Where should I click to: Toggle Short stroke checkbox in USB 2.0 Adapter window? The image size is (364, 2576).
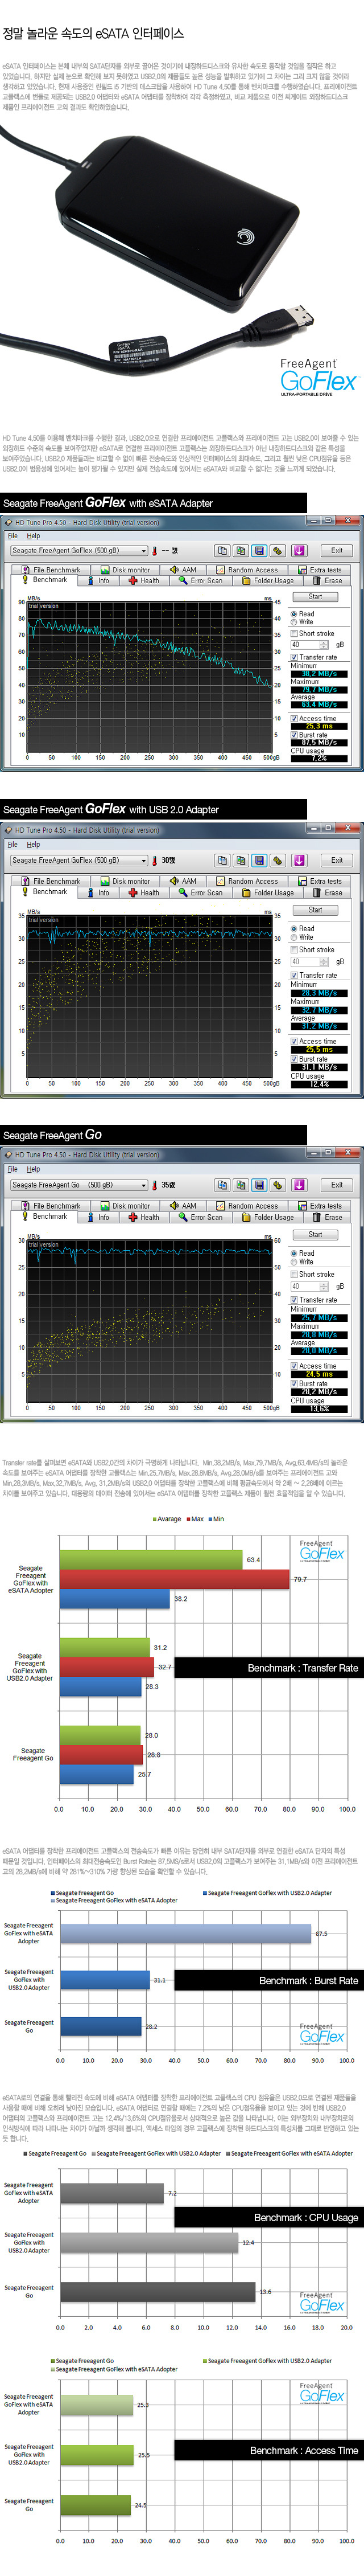coord(293,950)
